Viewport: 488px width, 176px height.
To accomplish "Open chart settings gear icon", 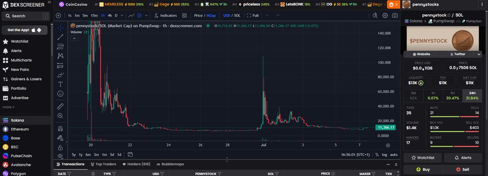I will (385, 15).
